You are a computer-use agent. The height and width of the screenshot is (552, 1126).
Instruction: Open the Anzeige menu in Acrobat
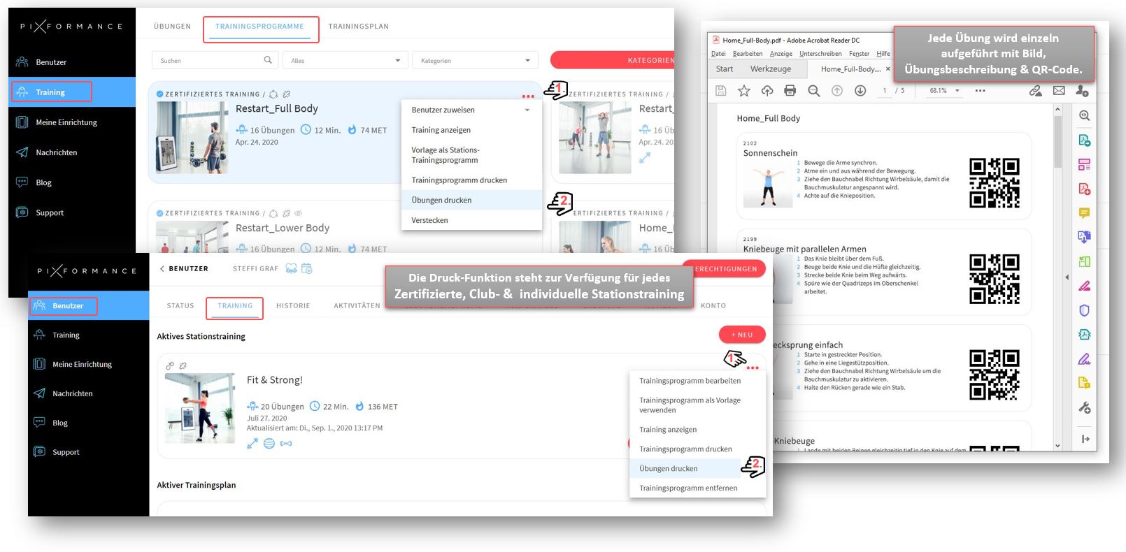(x=781, y=54)
